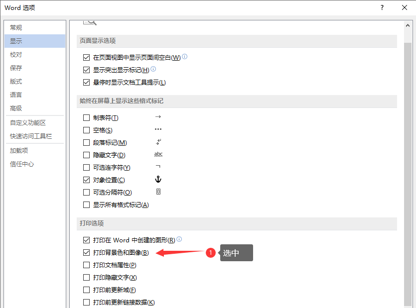Enable the 可选分隔符 checkbox
Screen dimensions: 416x308
click(x=87, y=193)
